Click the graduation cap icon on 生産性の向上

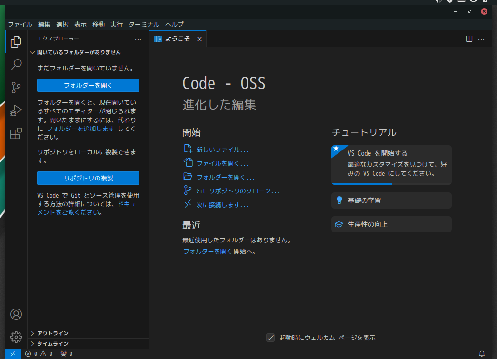tap(339, 225)
